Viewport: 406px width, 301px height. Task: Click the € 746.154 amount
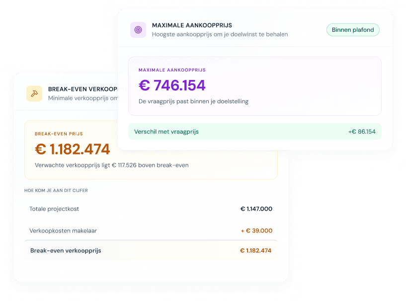click(172, 85)
